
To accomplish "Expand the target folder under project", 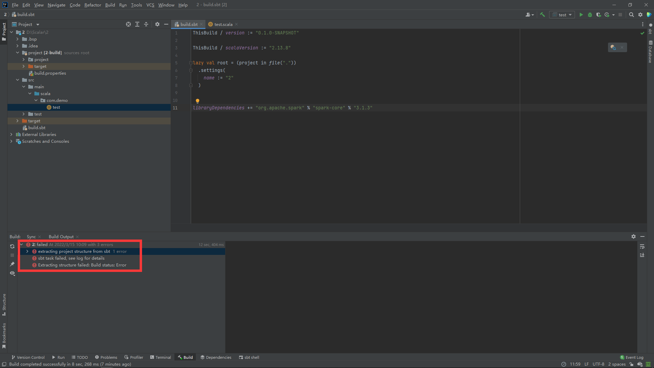I will 24,66.
